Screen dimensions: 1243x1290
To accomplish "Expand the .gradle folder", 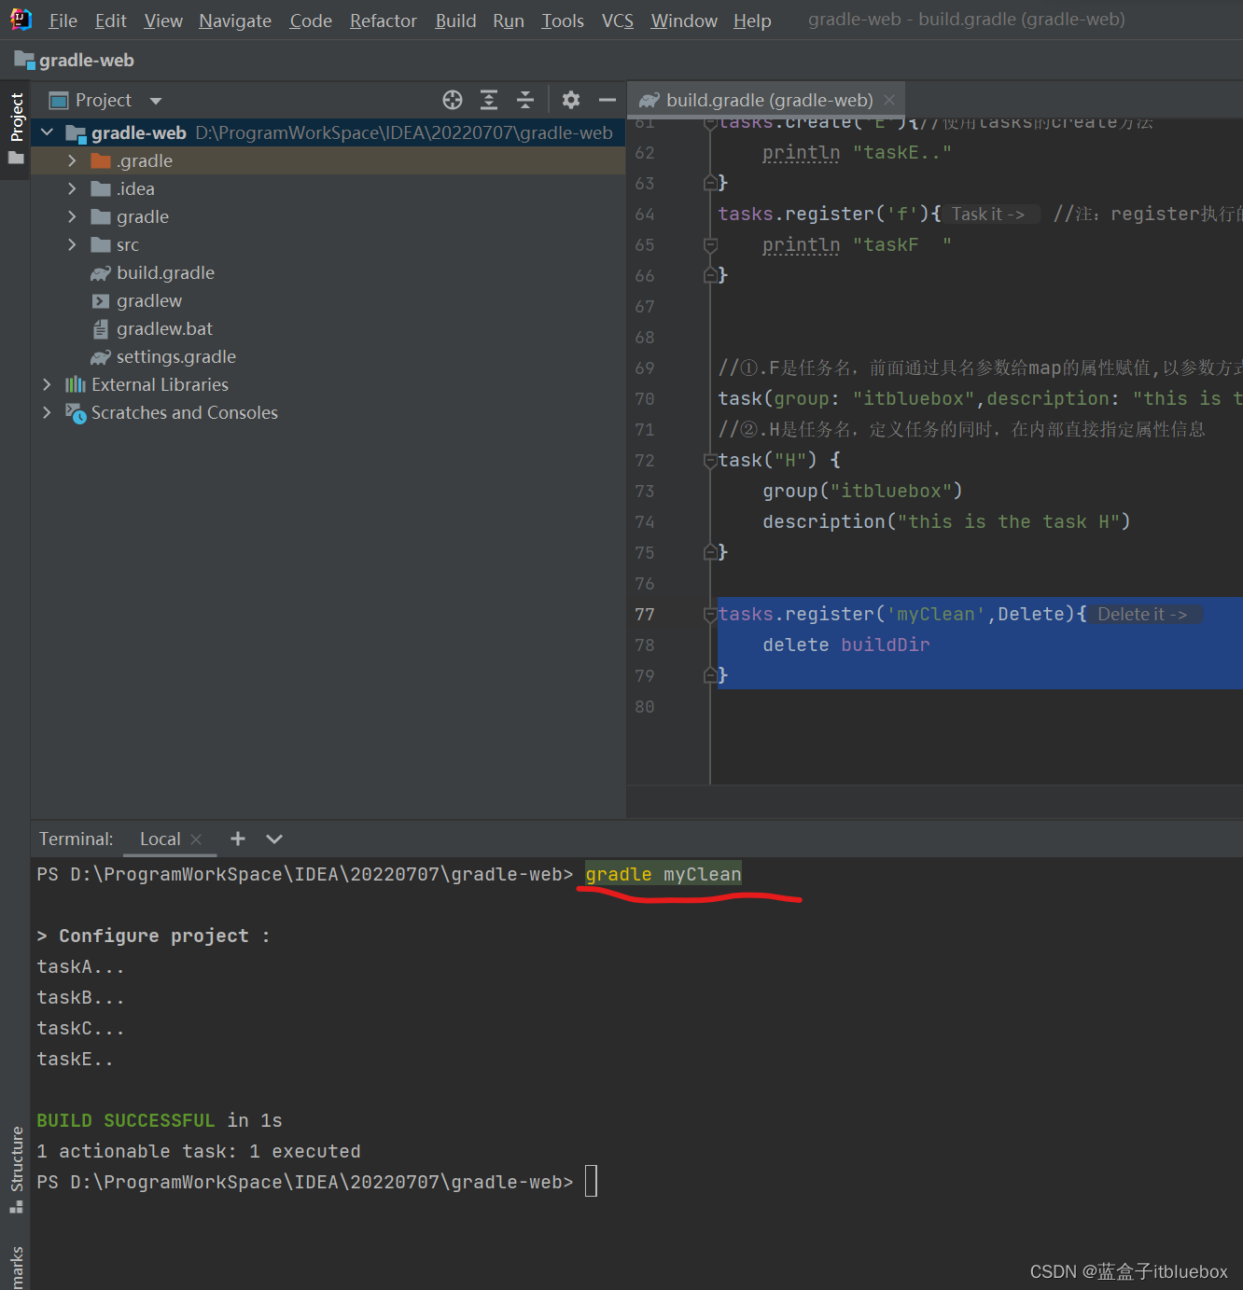I will (72, 160).
